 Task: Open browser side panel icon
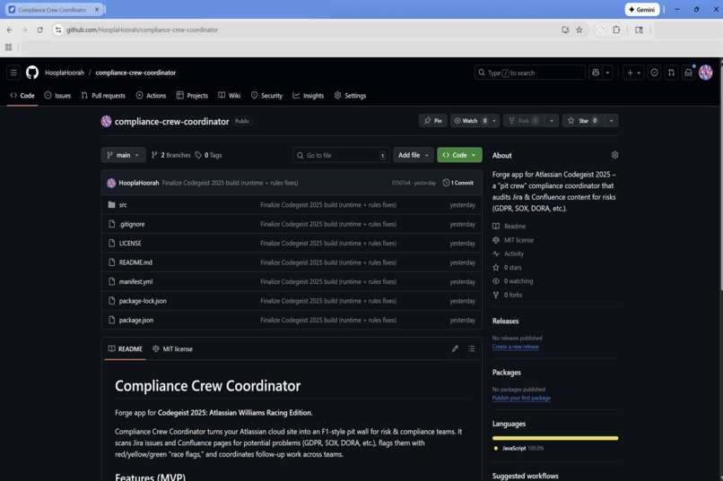point(639,30)
